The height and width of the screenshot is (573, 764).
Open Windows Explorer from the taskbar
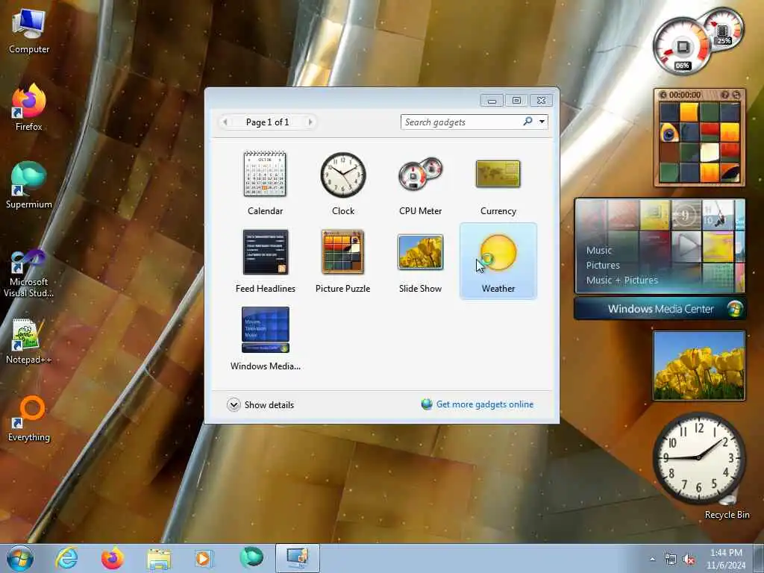click(159, 558)
